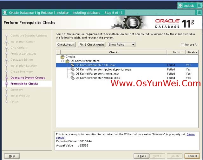Click the gear icon beside ip_local_port_range
Viewport: 203px width, 160px height.
click(73, 70)
